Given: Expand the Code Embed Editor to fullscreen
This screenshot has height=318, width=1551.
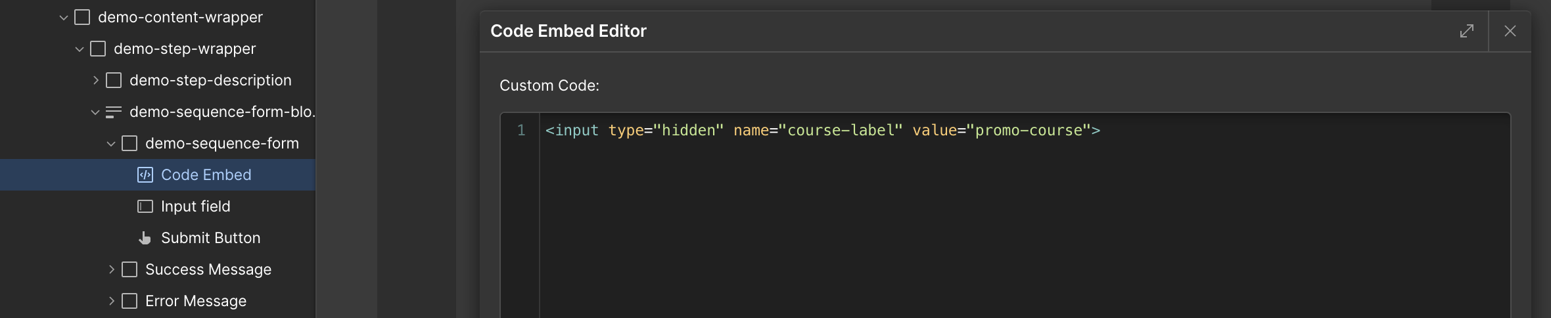Looking at the screenshot, I should 1467,31.
